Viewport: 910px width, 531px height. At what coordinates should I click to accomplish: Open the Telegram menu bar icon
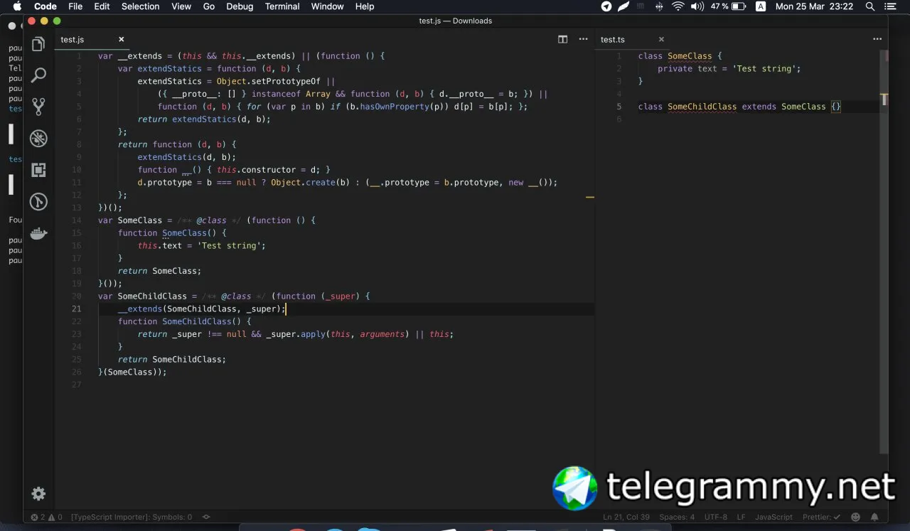click(606, 6)
